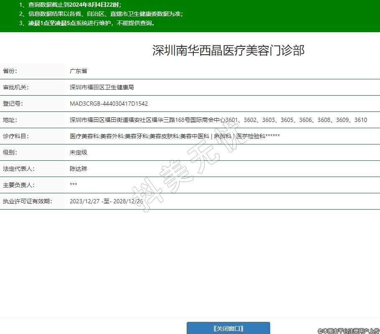Select the validity dates 2023/12/27 -至- 2028/12/26

106,201
